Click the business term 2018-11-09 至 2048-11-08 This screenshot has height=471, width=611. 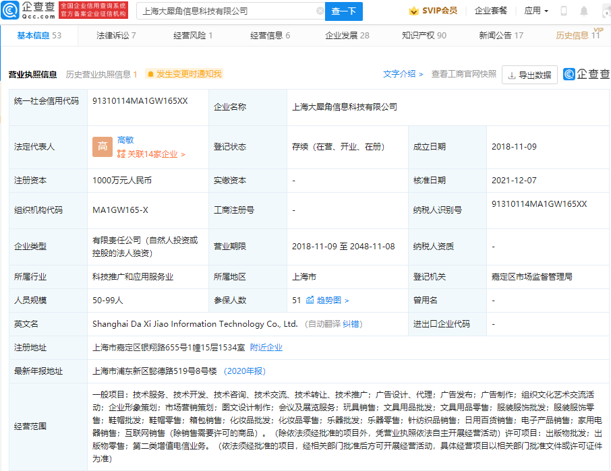tap(343, 247)
